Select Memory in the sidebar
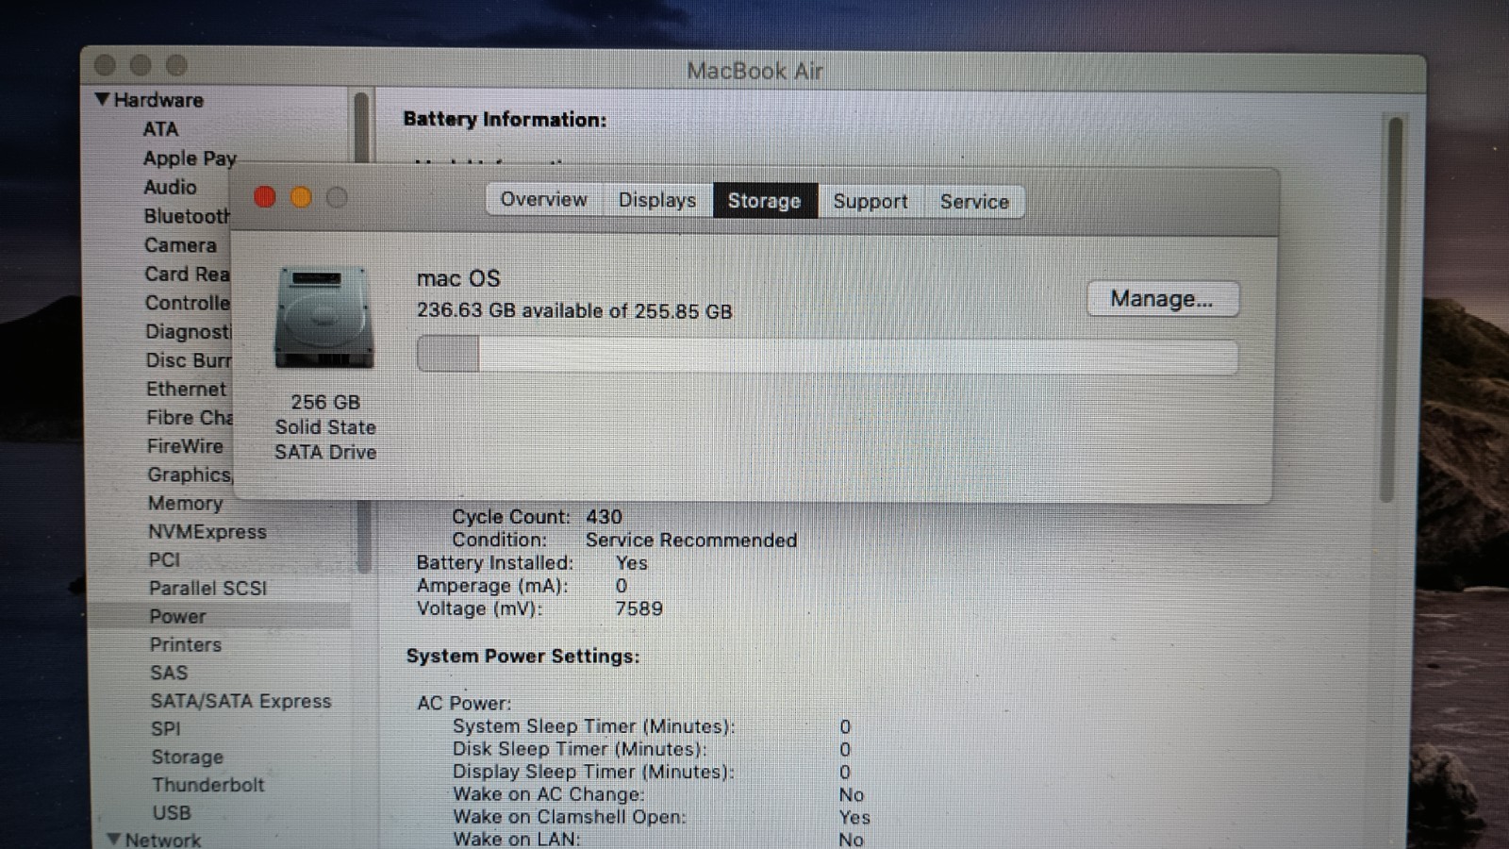Image resolution: width=1509 pixels, height=849 pixels. (x=185, y=503)
